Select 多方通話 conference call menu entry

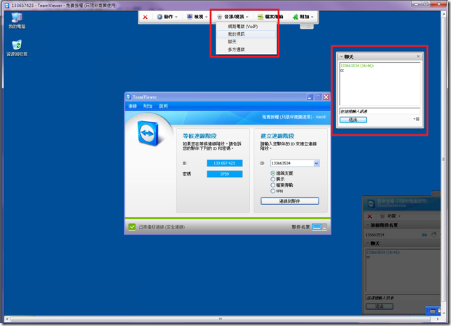click(247, 50)
